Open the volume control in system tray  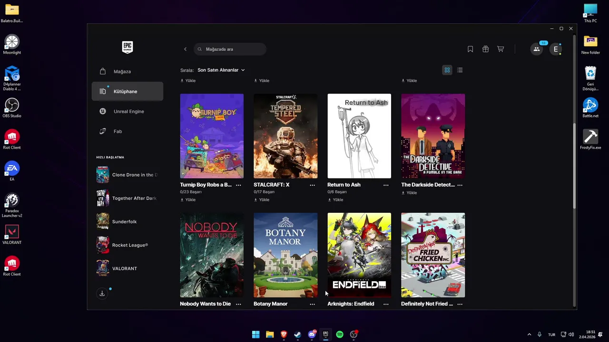[x=571, y=334]
